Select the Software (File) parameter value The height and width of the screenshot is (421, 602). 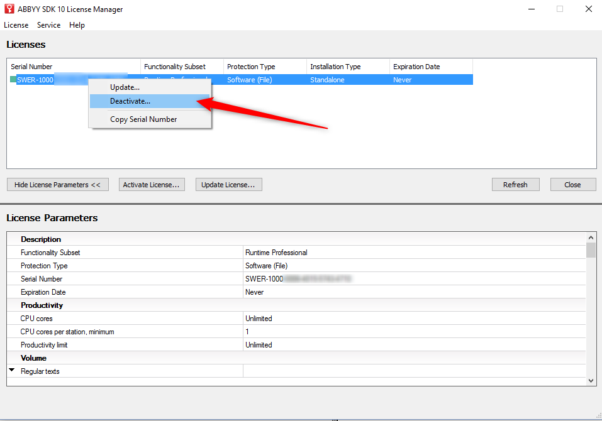(267, 266)
